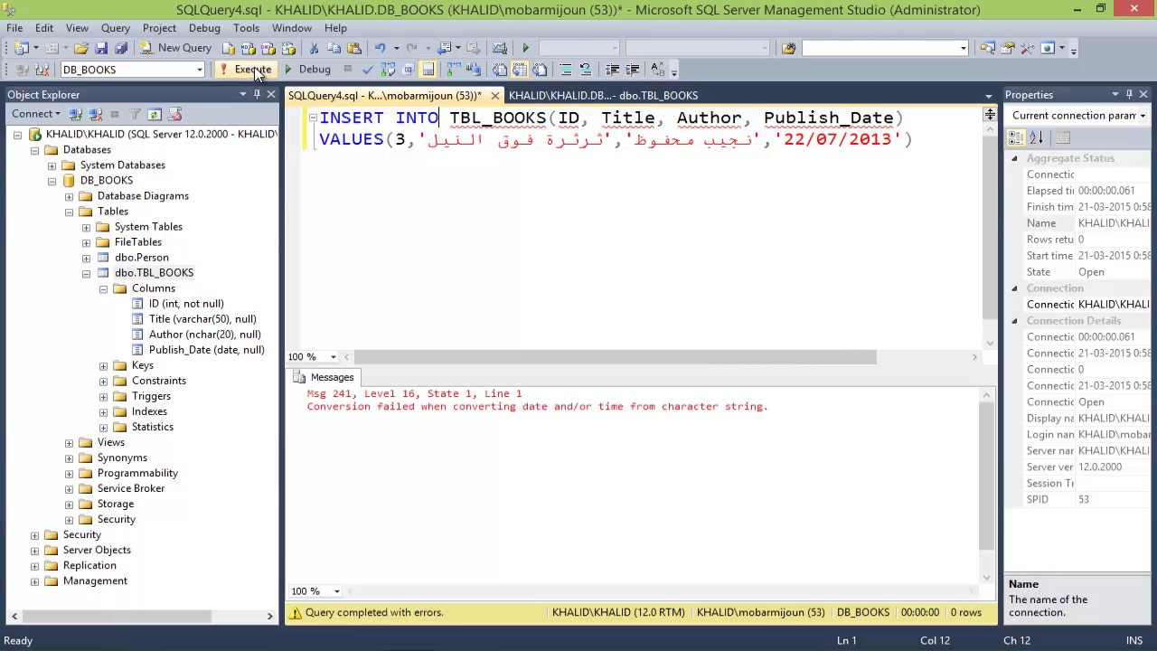Select the Indexes folder in tree
The height and width of the screenshot is (651, 1157).
pyautogui.click(x=149, y=411)
